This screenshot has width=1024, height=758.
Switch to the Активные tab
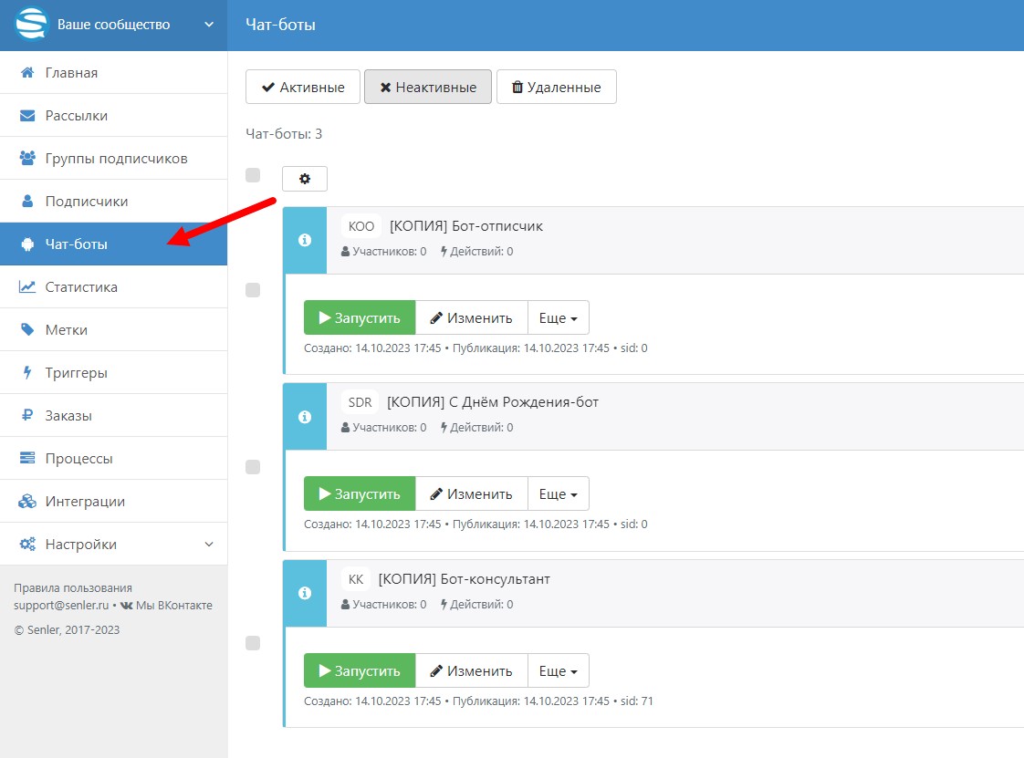click(x=303, y=88)
